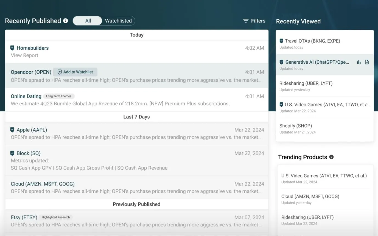Screen dimensions: 378x236
Task: Click the Mar 07, 2024 date on Etsy
Action: pos(249,217)
